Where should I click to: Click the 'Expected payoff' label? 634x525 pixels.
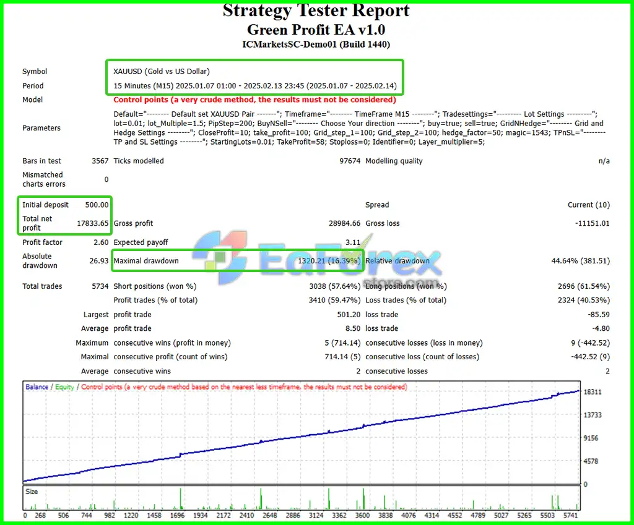(141, 242)
